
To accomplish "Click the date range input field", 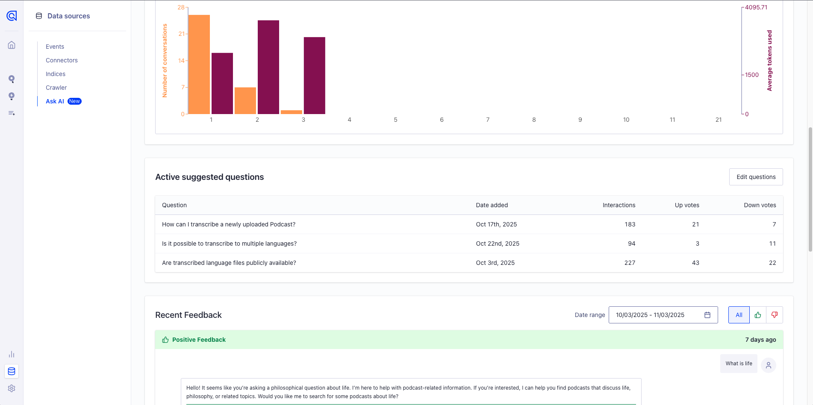I will tap(654, 315).
